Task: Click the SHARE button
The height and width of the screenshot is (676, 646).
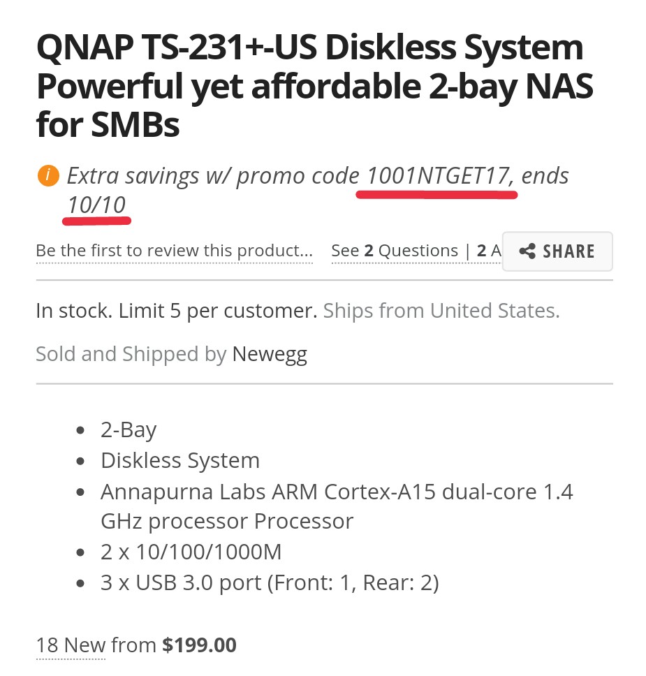Action: (557, 251)
